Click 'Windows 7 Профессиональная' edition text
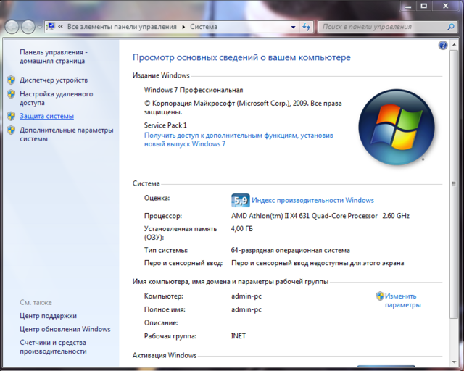The height and width of the screenshot is (371, 464). pos(194,90)
